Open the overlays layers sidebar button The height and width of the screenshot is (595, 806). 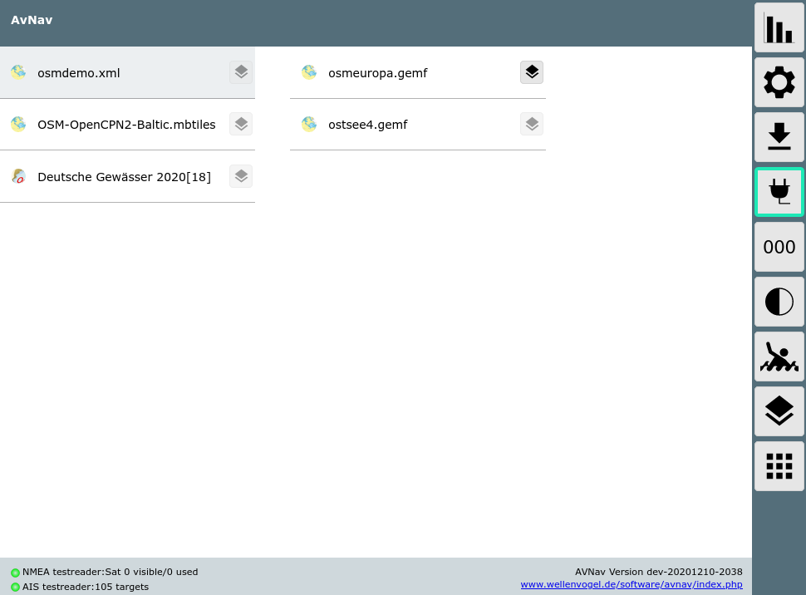(779, 411)
